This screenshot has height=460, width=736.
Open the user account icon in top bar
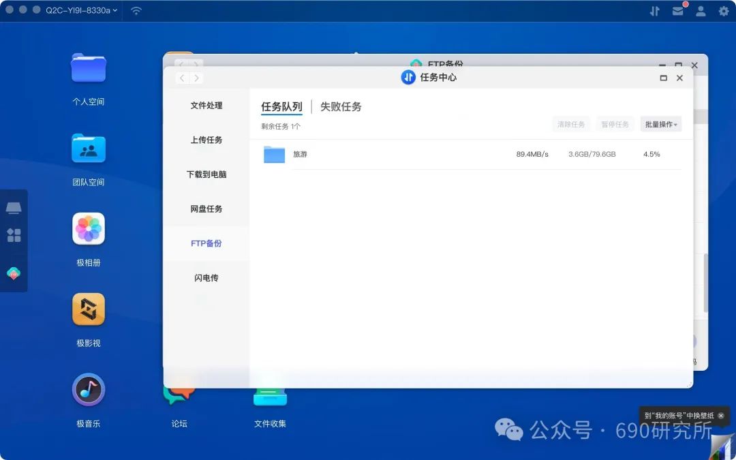[701, 11]
